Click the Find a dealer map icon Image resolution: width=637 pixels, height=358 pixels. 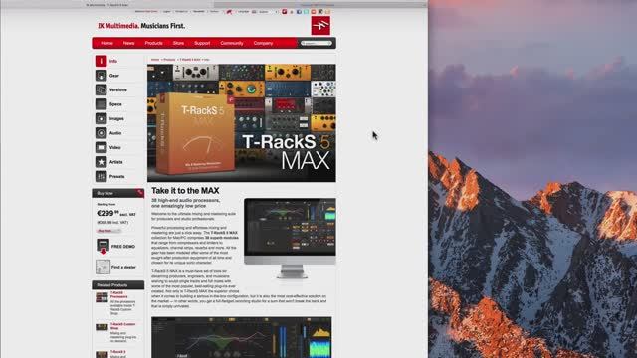coord(103,267)
